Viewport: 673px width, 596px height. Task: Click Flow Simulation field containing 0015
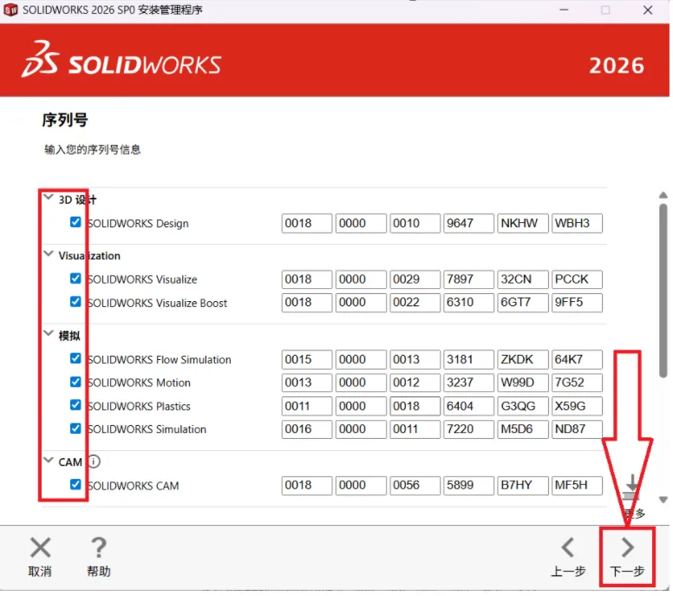coord(308,361)
